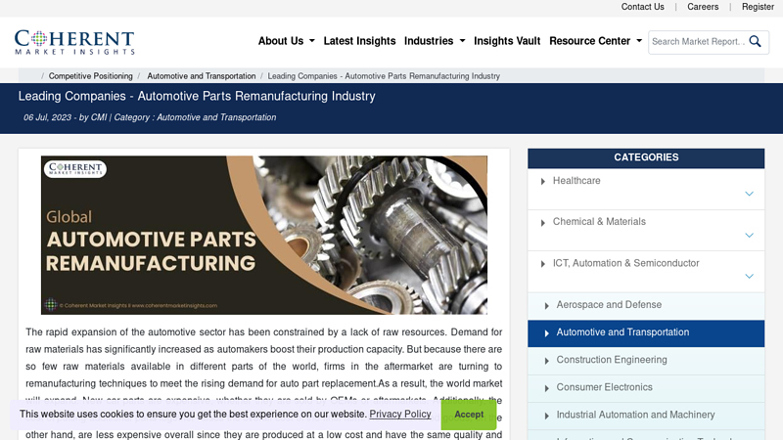Open Competitive Positioning breadcrumb
Image resolution: width=783 pixels, height=440 pixels.
coord(90,76)
